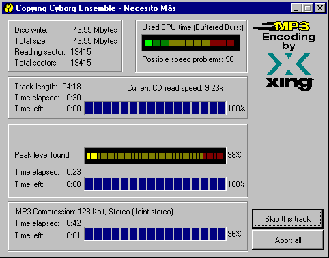Screen dimensions: 329x258
Task: Maximize the copying window
Action: [x=307, y=8]
